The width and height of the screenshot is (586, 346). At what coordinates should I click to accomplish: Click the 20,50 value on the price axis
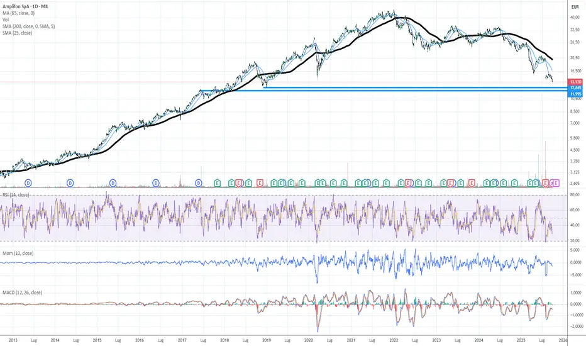pos(575,58)
